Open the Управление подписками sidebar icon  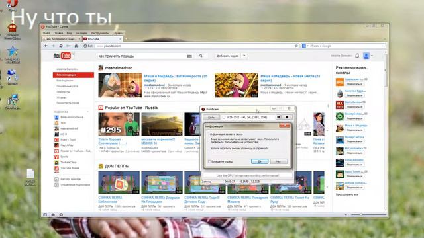[56, 185]
